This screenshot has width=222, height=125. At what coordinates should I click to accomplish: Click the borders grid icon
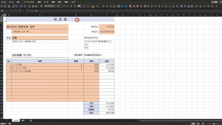(x=114, y=6)
